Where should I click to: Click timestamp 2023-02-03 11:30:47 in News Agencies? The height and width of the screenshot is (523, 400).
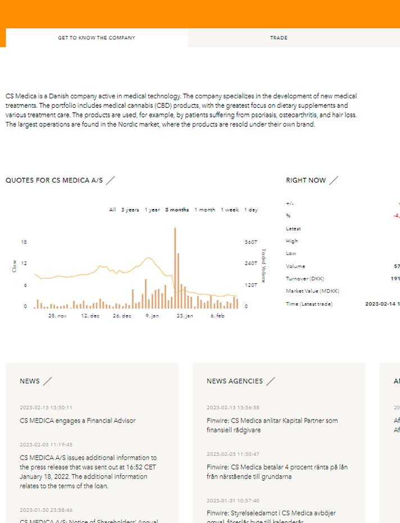tap(233, 454)
